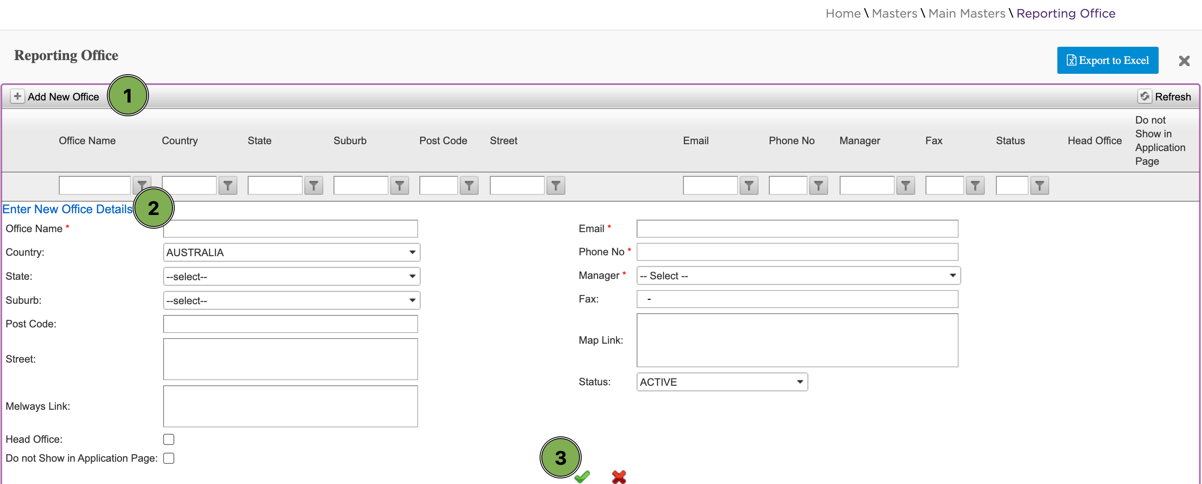
Task: Click the Phone No column filter icon
Action: [x=819, y=186]
